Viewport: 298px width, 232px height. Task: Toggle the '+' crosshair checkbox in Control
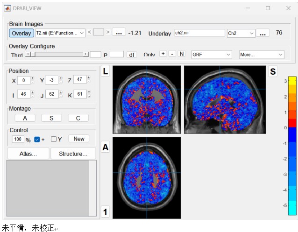(x=37, y=139)
